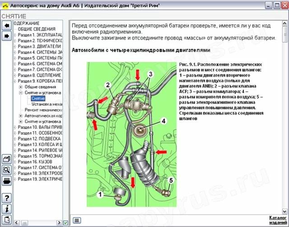Select highlighted 'Снятие' tree item
Image resolution: width=289 pixels, height=227 pixels.
coord(38,99)
